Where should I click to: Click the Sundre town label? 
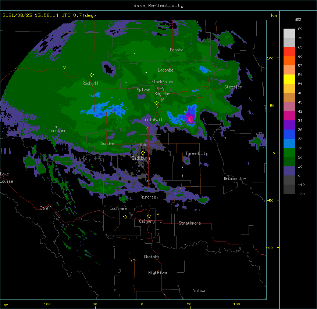(107, 143)
